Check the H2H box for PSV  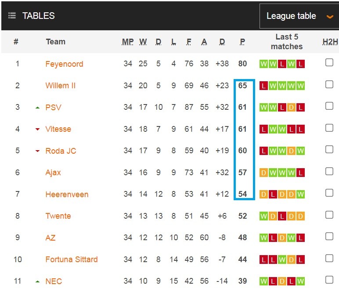pyautogui.click(x=329, y=106)
